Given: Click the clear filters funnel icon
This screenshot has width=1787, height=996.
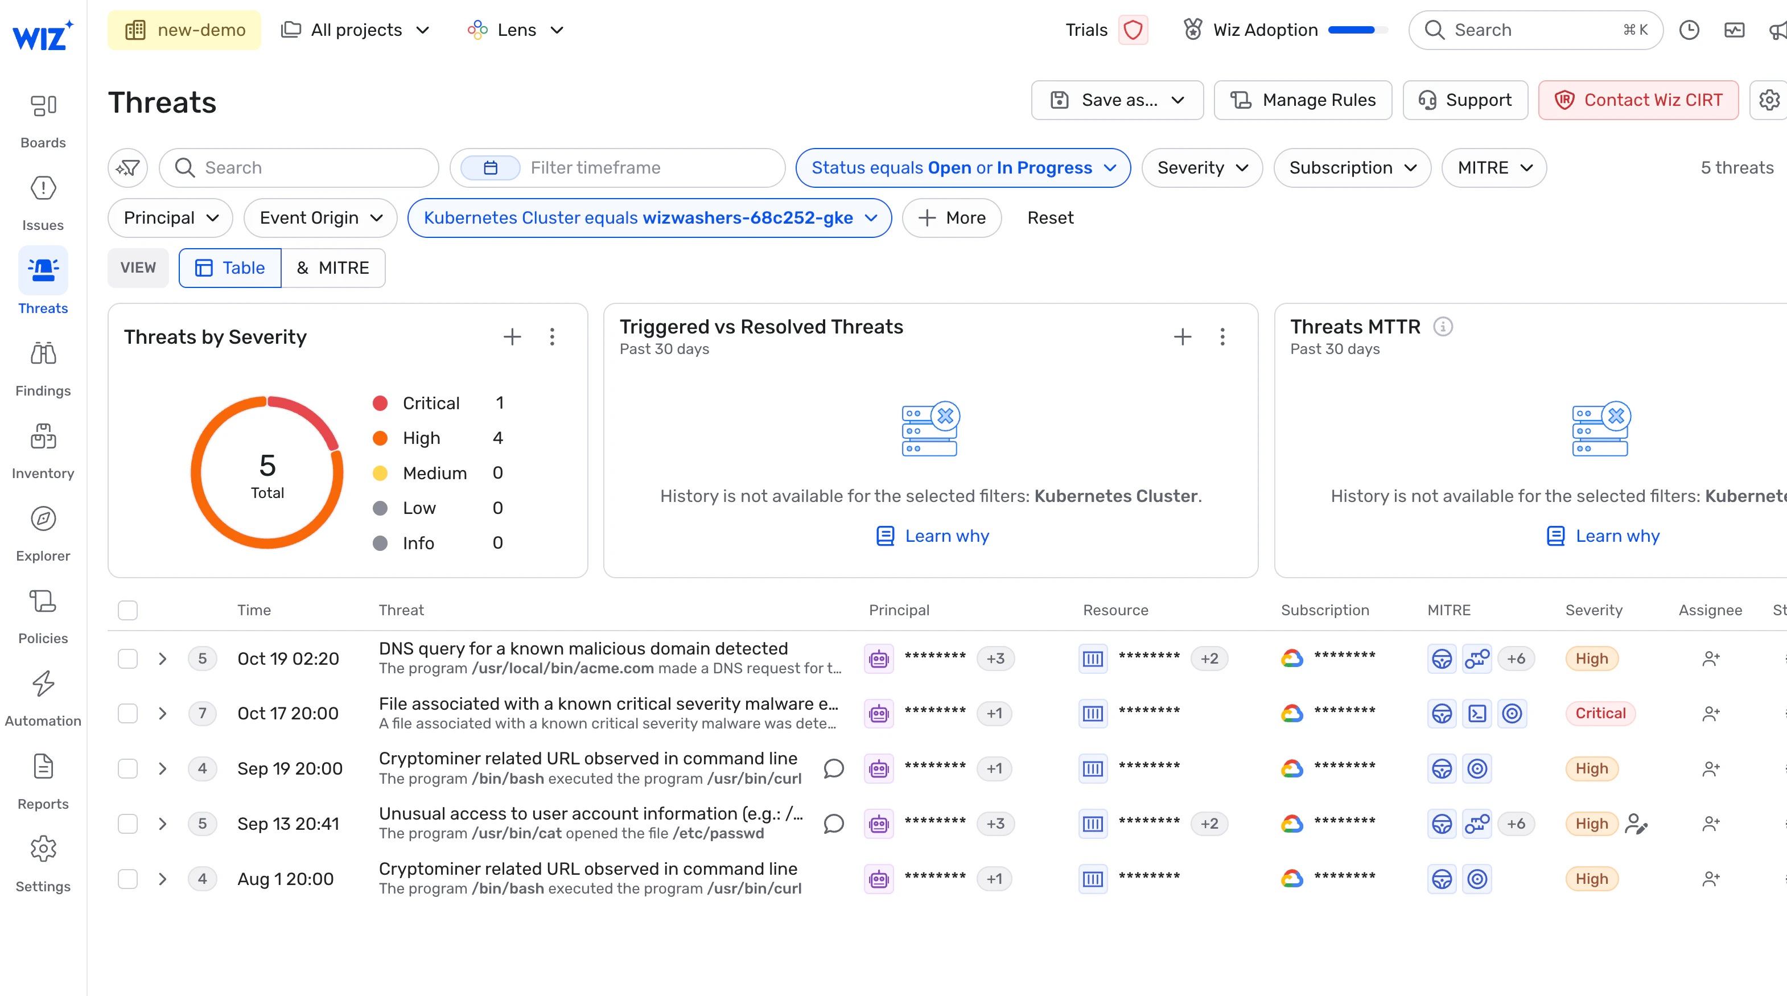Looking at the screenshot, I should pos(127,168).
